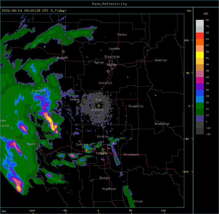Click the dBZ legend heading

(206, 14)
